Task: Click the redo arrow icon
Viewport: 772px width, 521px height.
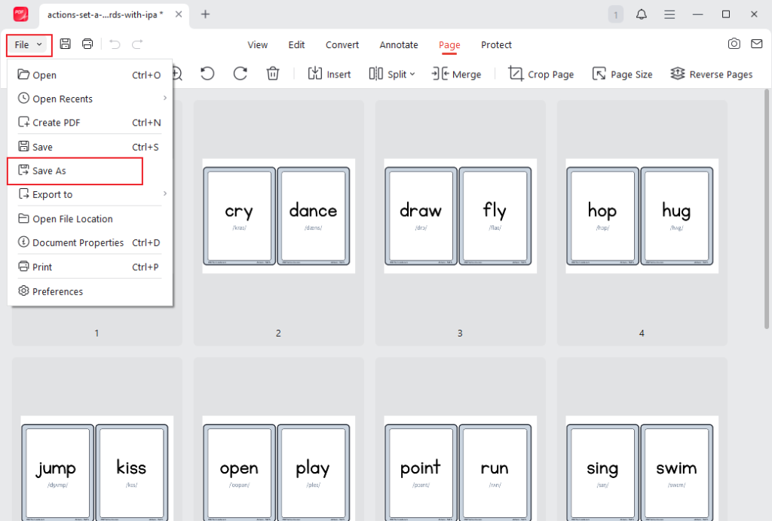Action: [x=137, y=44]
